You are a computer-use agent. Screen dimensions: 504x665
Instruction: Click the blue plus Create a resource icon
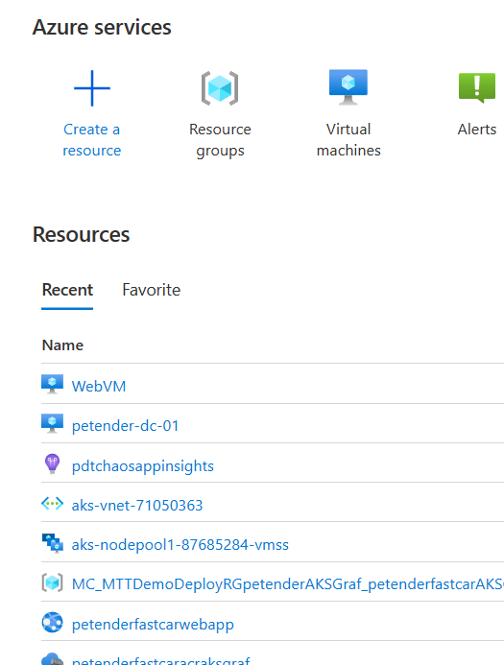(x=92, y=88)
